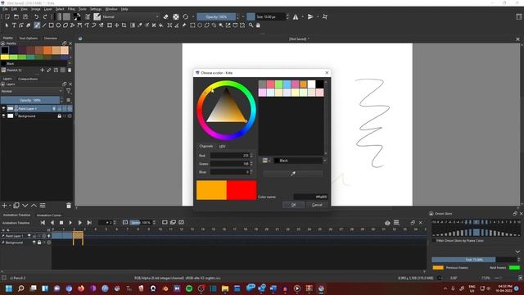
Task: Play the animation in timeline
Action: coord(70,222)
